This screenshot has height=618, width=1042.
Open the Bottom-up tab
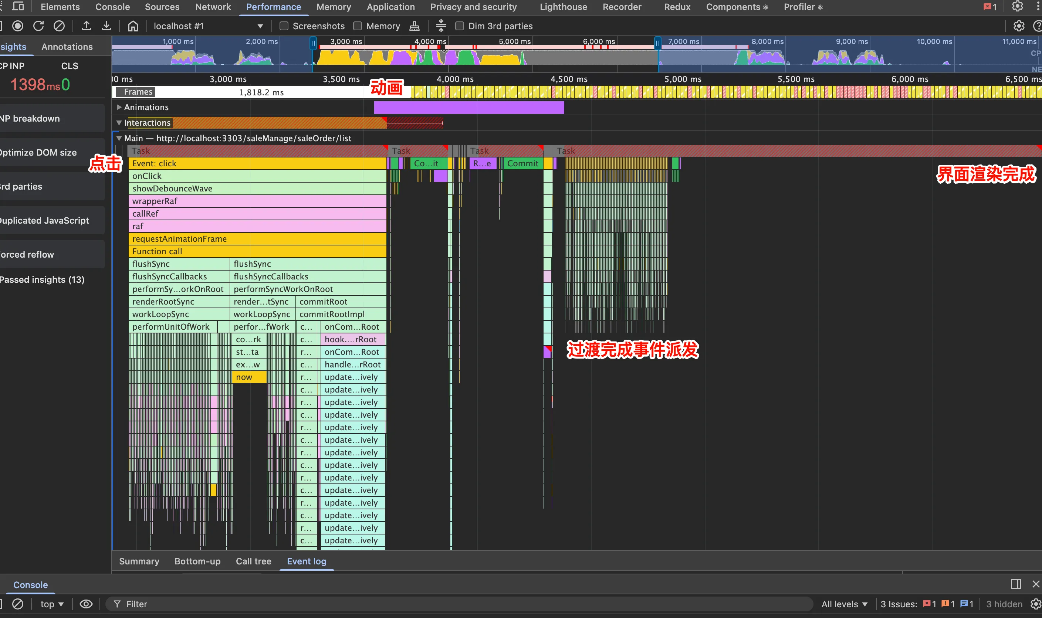tap(197, 561)
